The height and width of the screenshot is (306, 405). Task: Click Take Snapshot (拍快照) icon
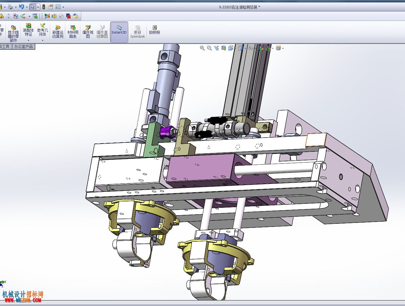pos(155,30)
